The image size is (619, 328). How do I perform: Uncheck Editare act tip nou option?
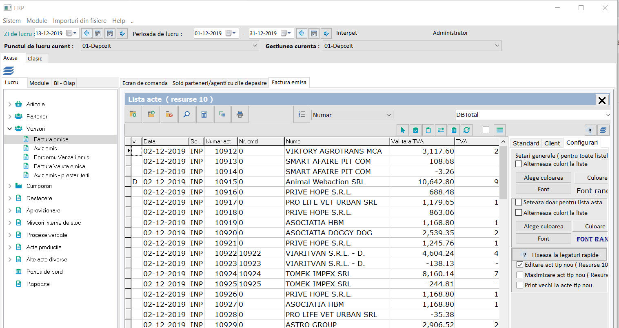520,265
